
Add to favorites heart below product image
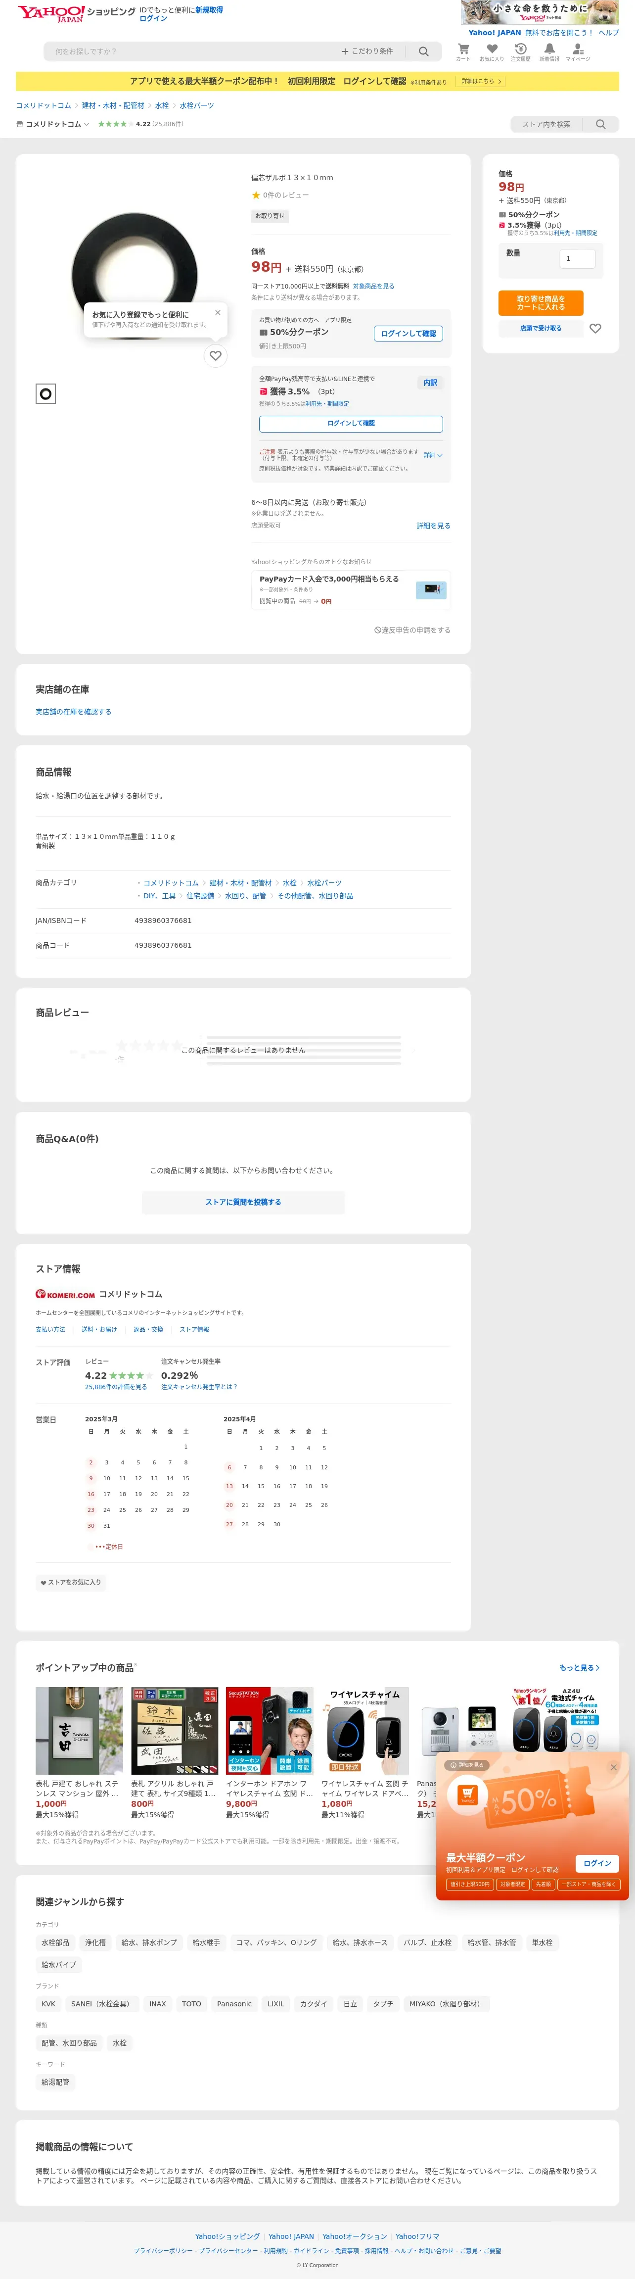(215, 356)
